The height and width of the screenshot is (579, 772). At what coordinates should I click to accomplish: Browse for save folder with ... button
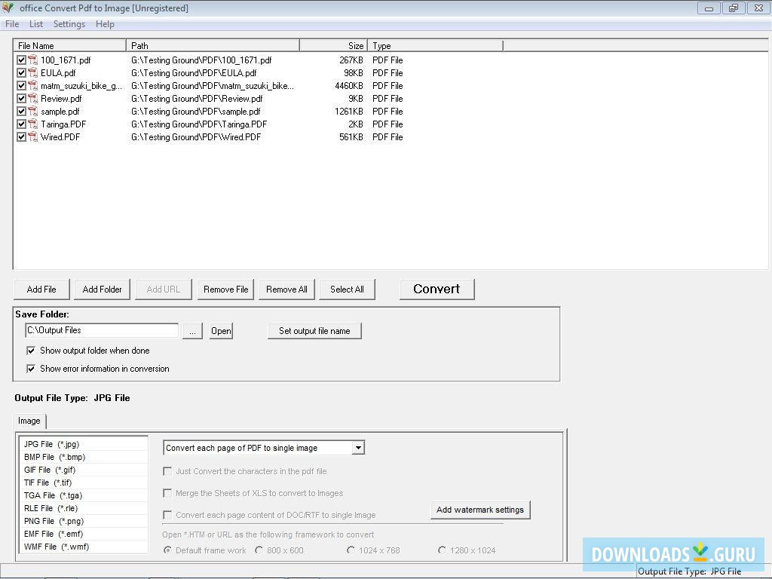(192, 331)
